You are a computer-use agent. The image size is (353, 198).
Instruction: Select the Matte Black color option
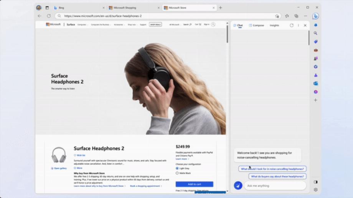pos(177,173)
